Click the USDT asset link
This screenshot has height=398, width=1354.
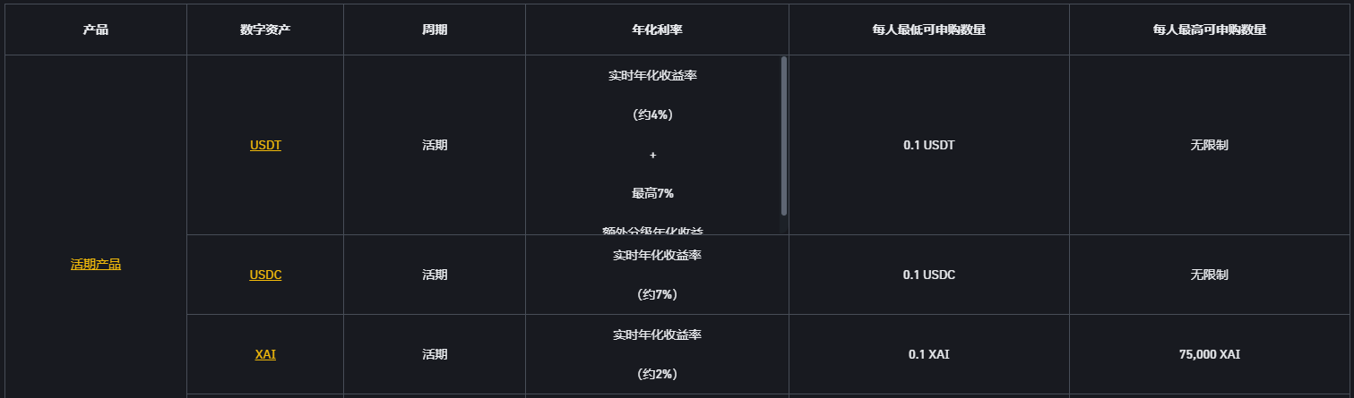pyautogui.click(x=265, y=145)
